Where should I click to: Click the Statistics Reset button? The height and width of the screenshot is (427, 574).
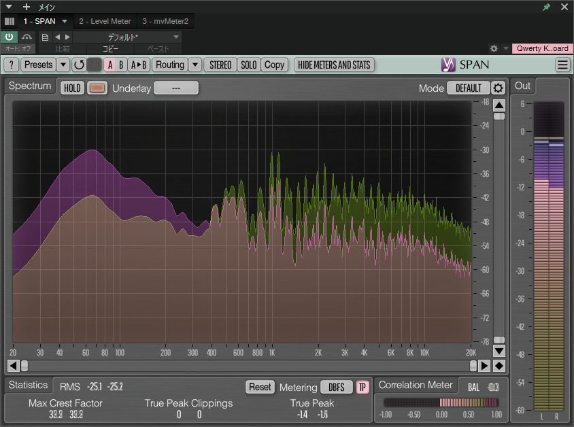260,387
